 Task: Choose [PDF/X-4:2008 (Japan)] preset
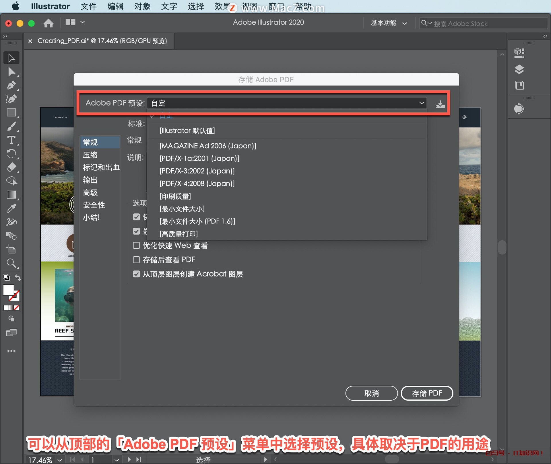click(197, 184)
